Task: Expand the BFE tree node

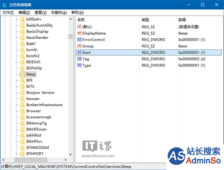Action: tap(16, 81)
